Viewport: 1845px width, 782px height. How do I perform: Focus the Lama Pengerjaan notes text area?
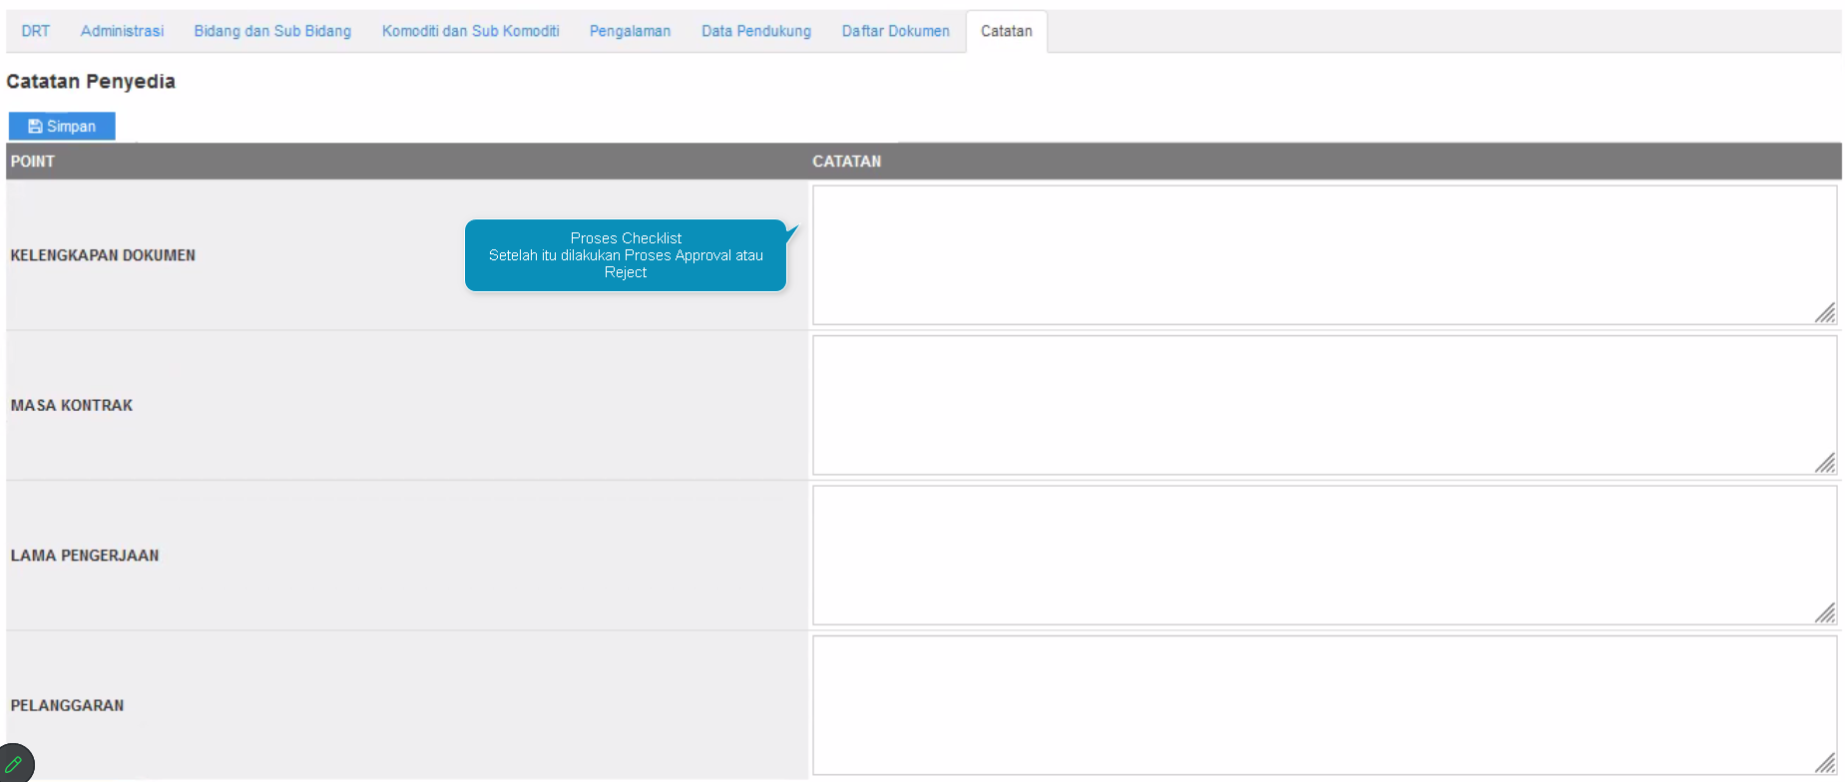1323,555
